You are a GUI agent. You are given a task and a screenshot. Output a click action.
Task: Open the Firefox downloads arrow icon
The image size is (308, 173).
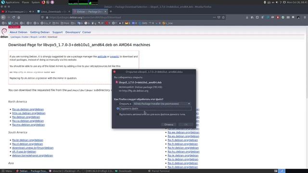pyautogui.click(x=247, y=17)
